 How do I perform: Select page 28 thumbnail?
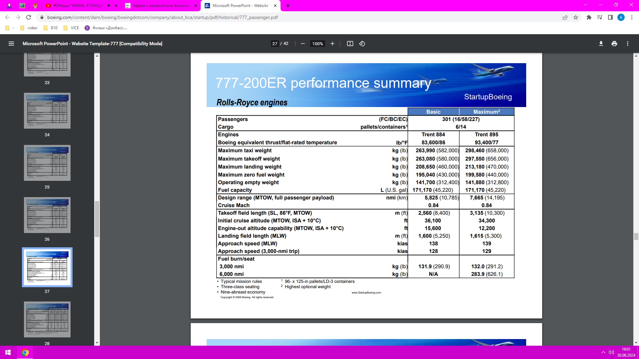(x=47, y=319)
